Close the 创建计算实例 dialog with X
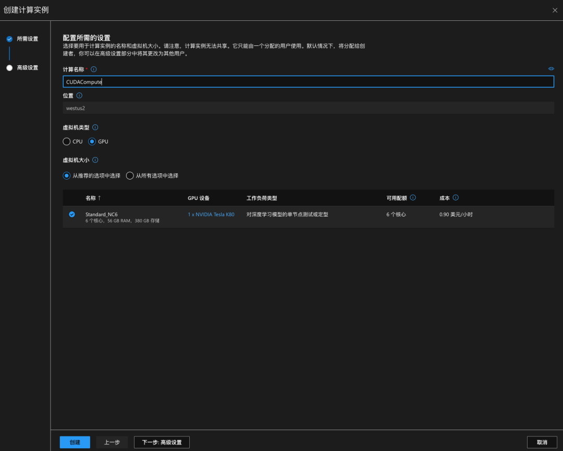The image size is (563, 451). 555,10
